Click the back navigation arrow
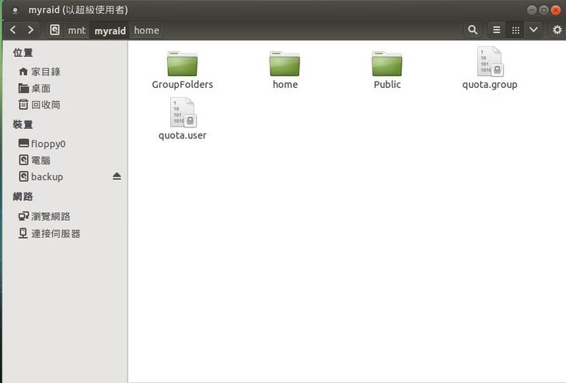Screen dimensions: 566x383 click(13, 30)
